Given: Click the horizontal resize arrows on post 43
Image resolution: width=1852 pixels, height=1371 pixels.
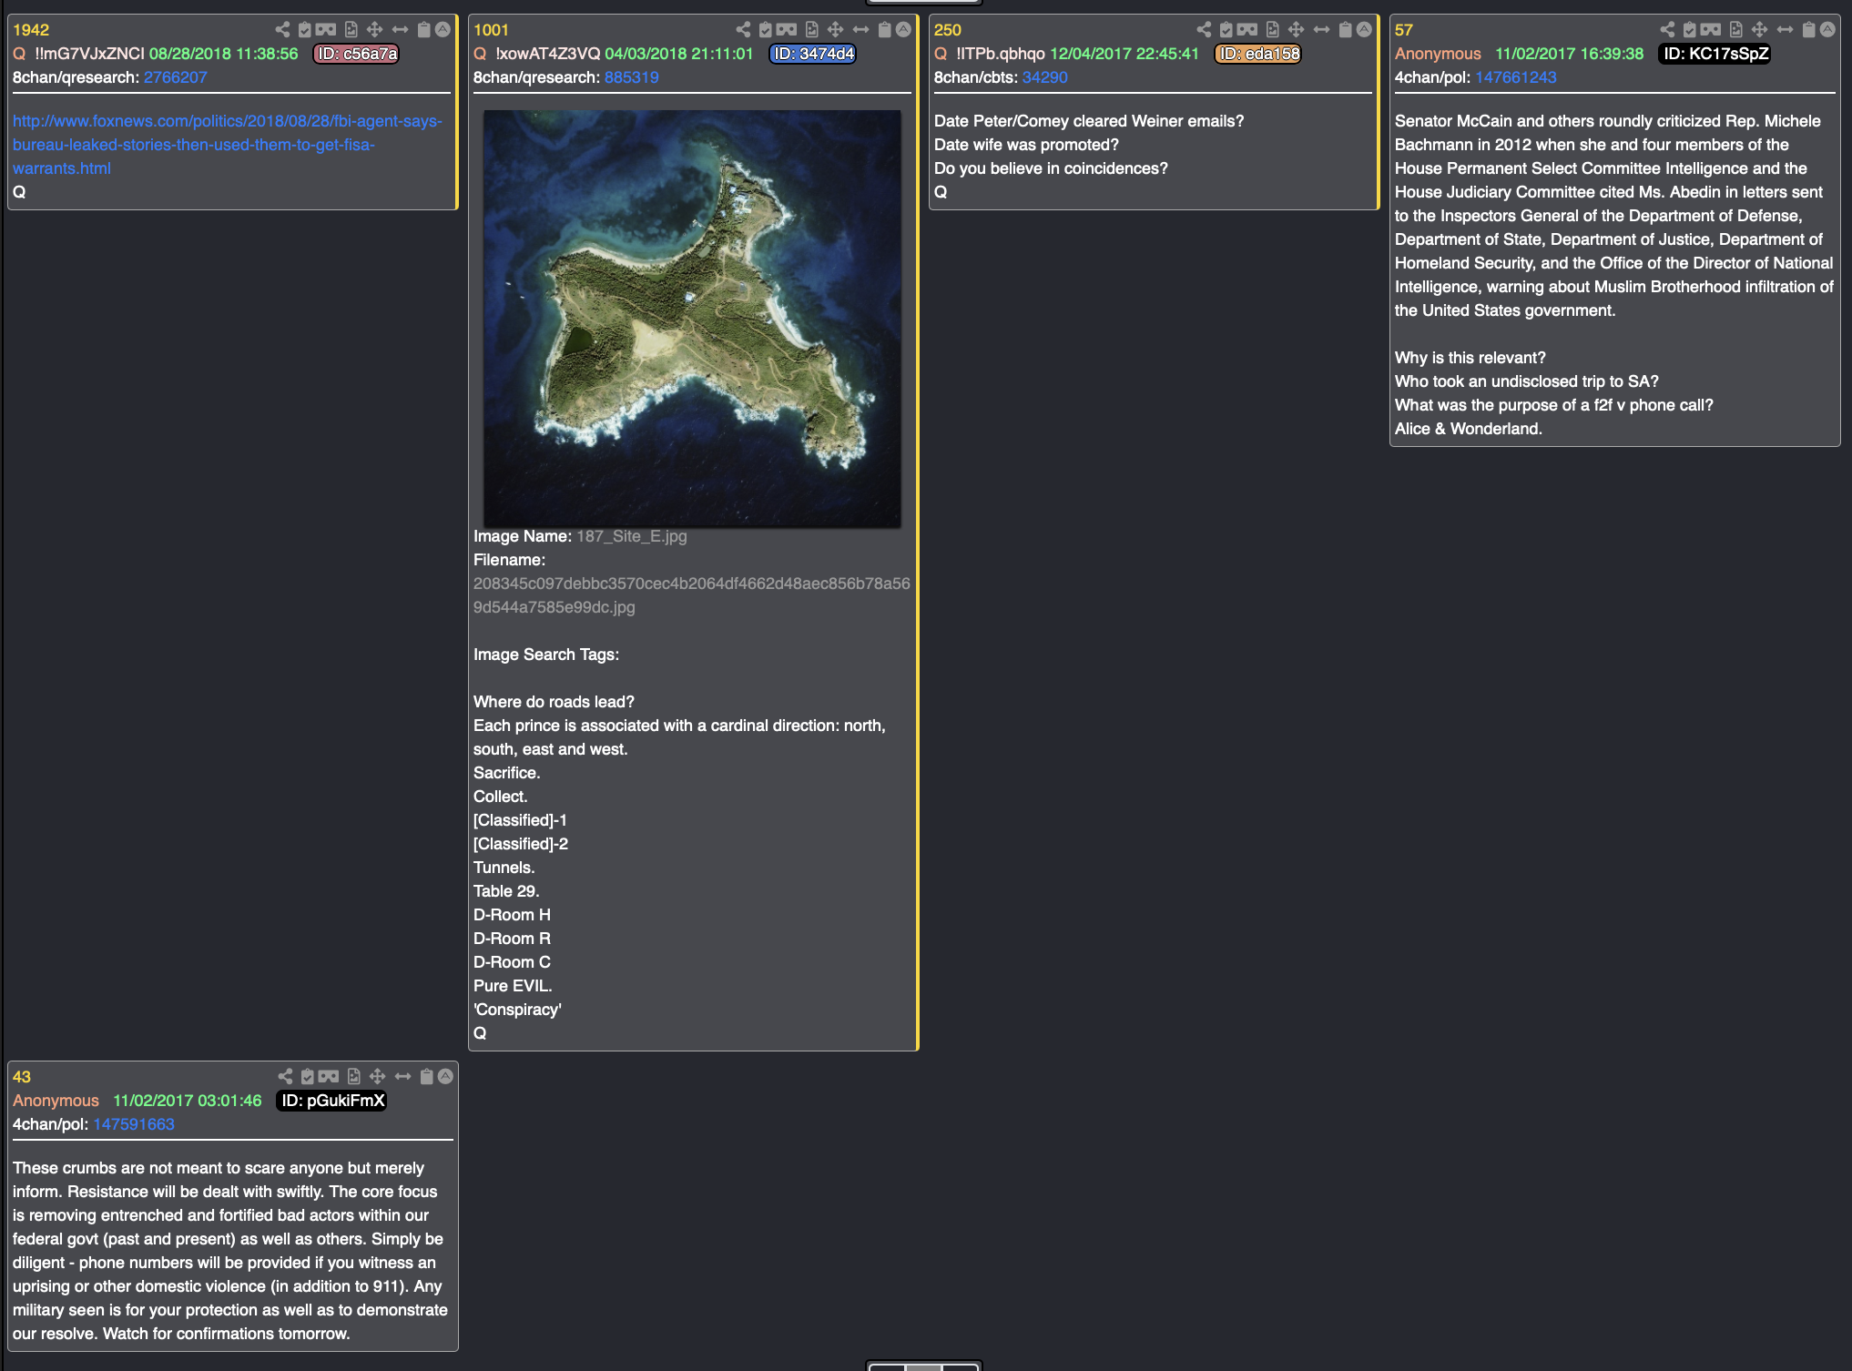Looking at the screenshot, I should pyautogui.click(x=402, y=1076).
